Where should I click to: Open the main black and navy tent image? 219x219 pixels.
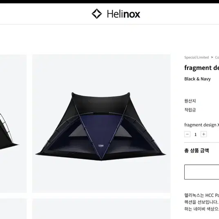101,123
